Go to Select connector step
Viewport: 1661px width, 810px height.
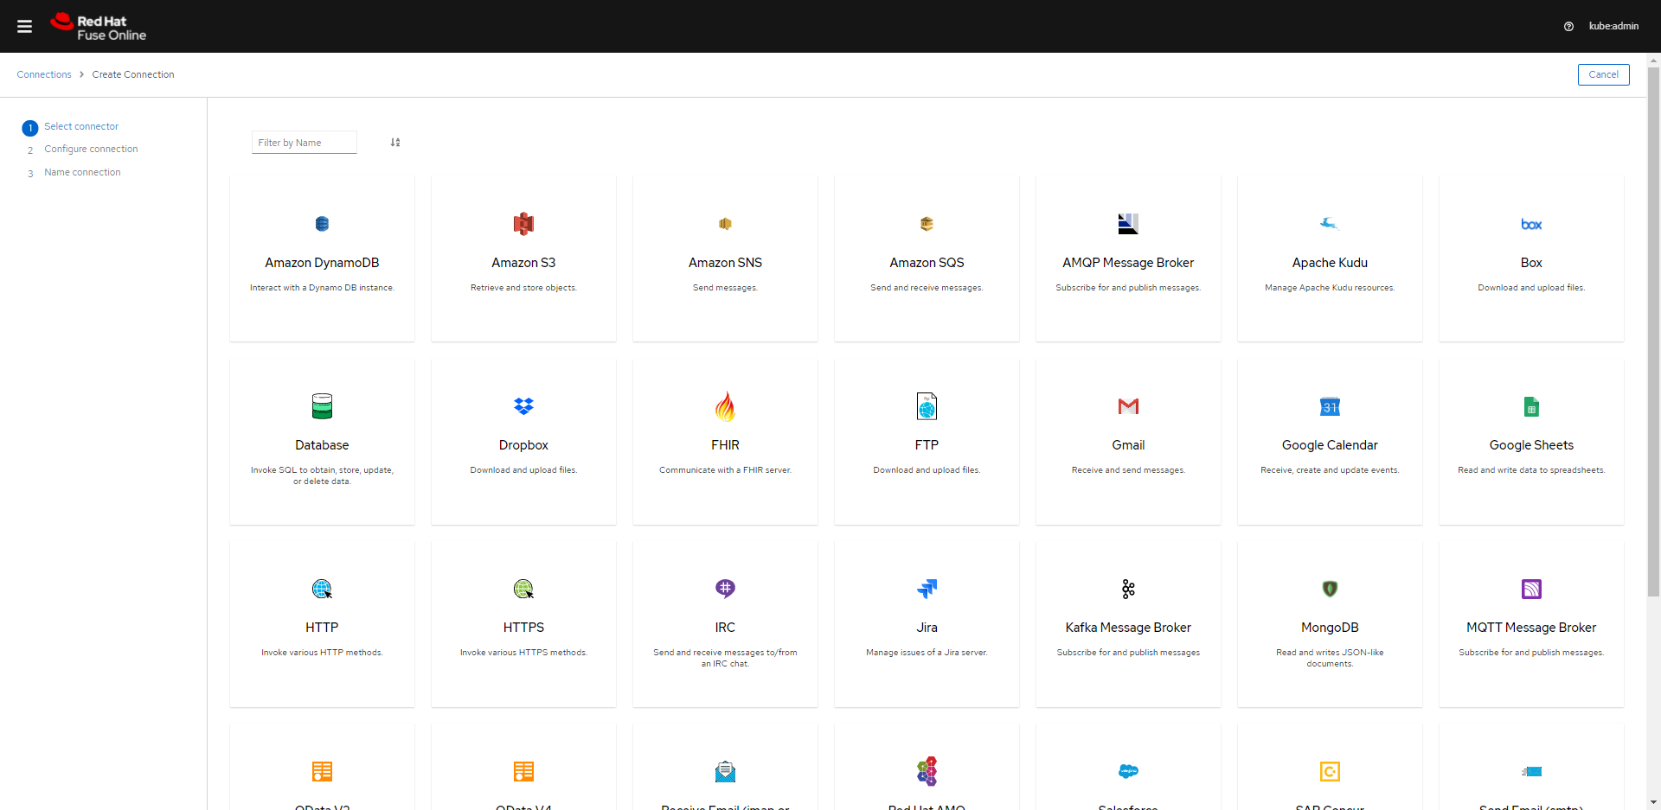81,127
